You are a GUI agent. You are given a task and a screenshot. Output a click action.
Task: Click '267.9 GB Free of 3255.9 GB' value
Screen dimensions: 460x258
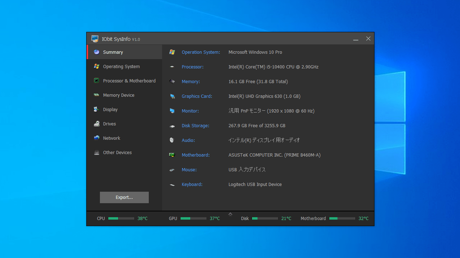pyautogui.click(x=257, y=125)
